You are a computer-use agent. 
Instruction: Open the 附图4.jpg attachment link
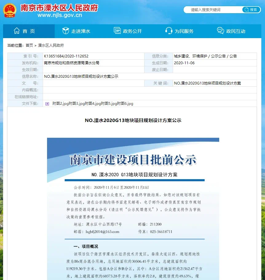93,104
